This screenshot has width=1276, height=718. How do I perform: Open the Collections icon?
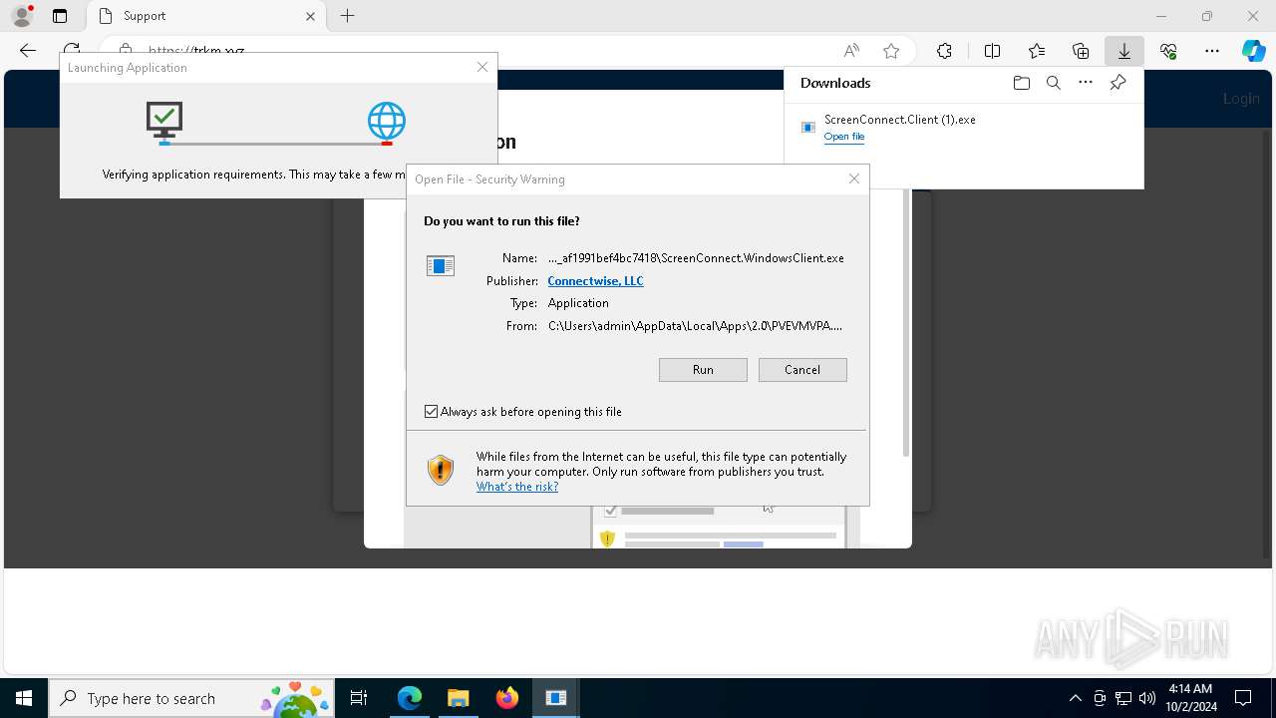click(1081, 51)
